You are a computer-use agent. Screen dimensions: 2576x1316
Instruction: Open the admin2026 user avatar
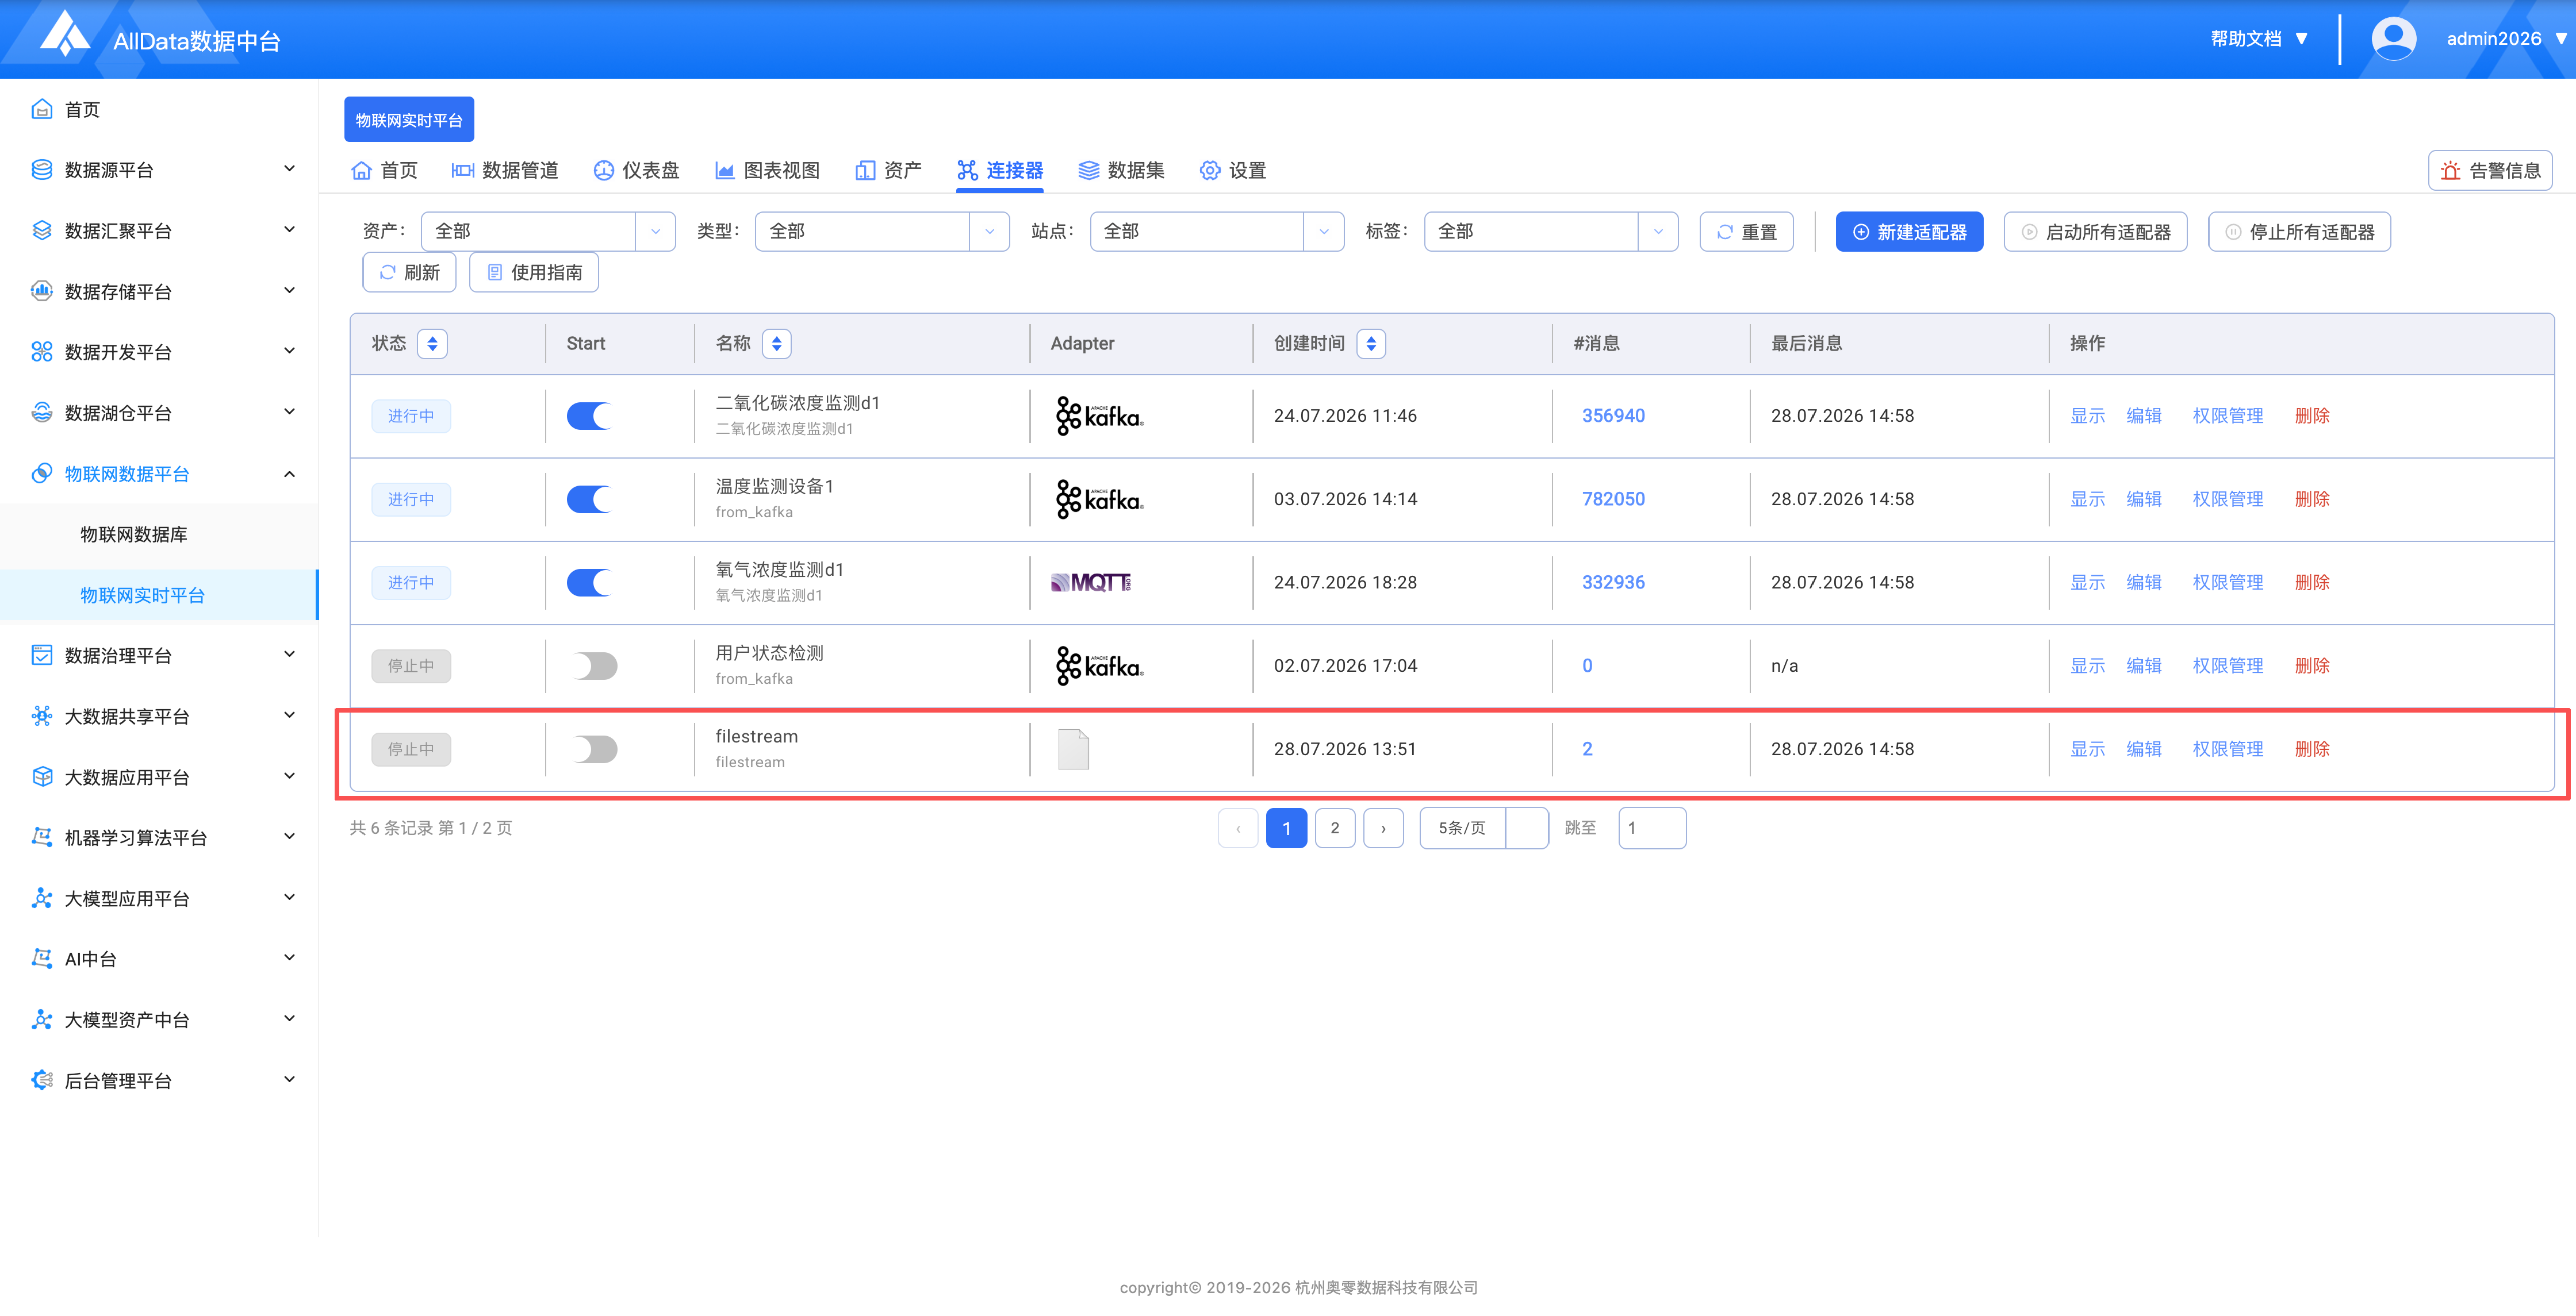(2394, 39)
